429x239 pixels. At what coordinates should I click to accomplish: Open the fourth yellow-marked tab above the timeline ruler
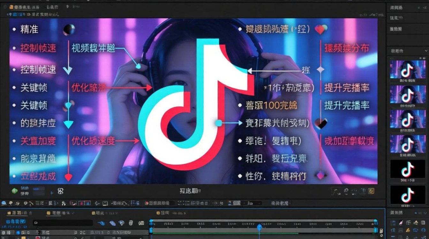pos(171,213)
